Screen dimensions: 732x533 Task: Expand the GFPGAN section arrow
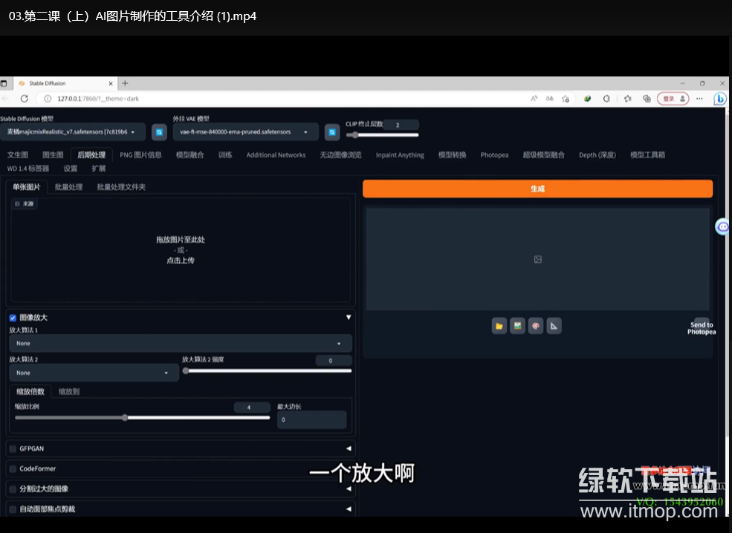click(x=349, y=448)
